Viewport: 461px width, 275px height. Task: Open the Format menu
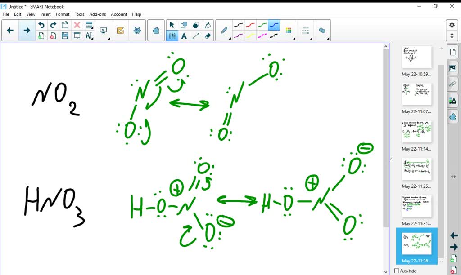pyautogui.click(x=63, y=14)
